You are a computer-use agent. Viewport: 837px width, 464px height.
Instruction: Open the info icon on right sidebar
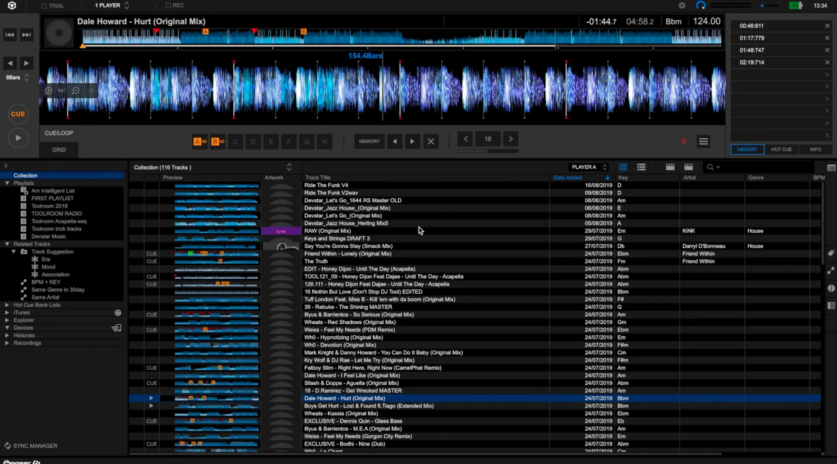point(831,288)
